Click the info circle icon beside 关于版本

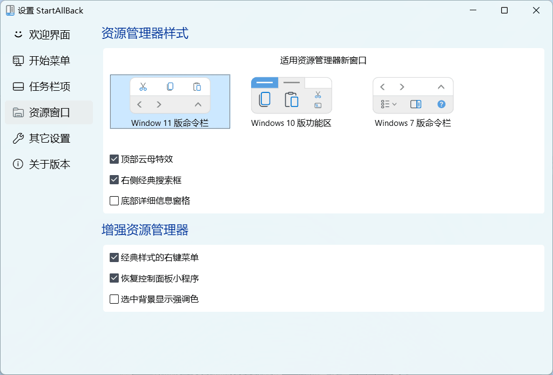18,164
